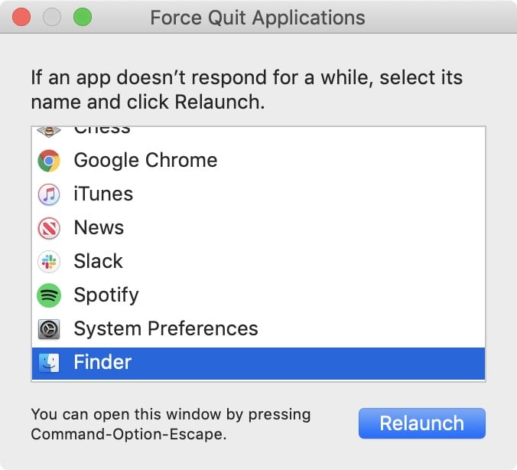Click the Slack app icon
Image resolution: width=517 pixels, height=470 pixels.
coord(49,262)
